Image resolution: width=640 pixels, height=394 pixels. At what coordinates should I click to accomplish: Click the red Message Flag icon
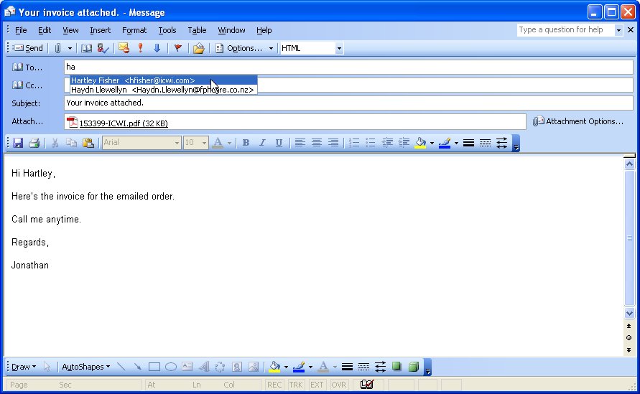click(177, 48)
